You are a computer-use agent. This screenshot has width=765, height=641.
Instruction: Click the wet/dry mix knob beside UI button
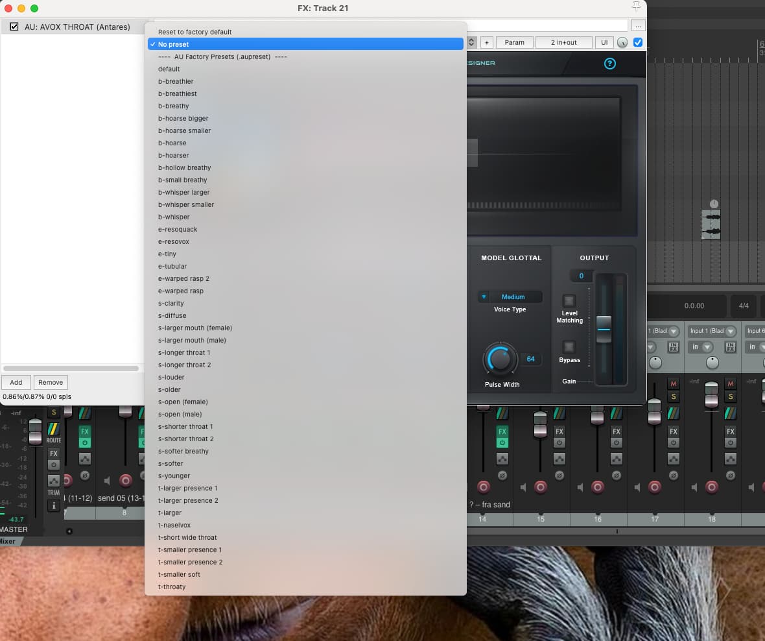click(x=622, y=42)
